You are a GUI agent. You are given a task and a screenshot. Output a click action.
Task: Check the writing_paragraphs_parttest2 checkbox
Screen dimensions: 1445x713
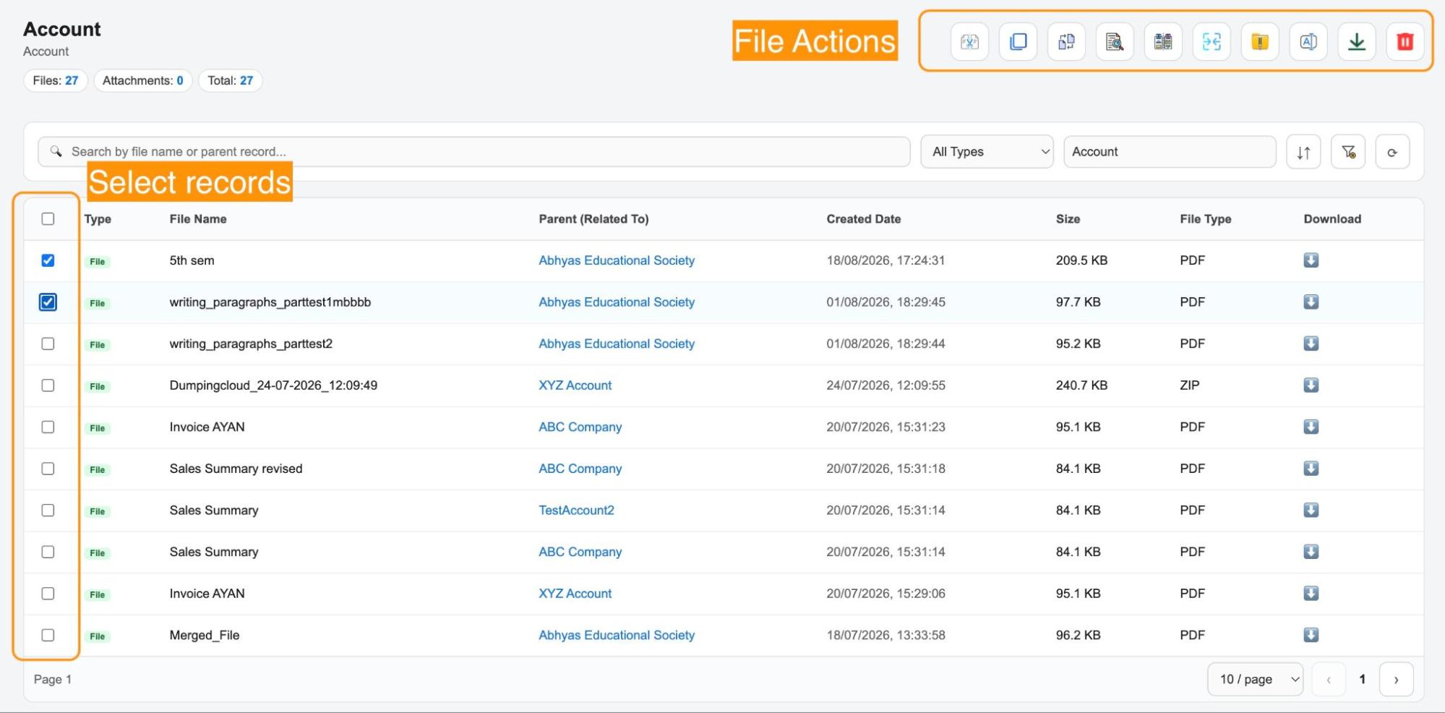[x=48, y=343]
